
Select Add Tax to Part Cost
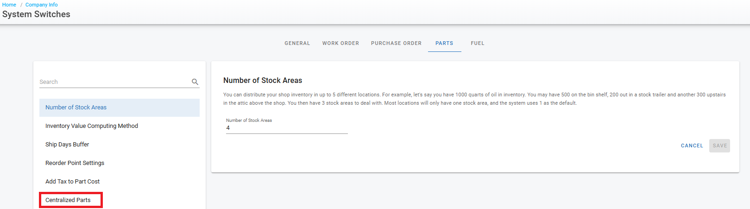(72, 182)
